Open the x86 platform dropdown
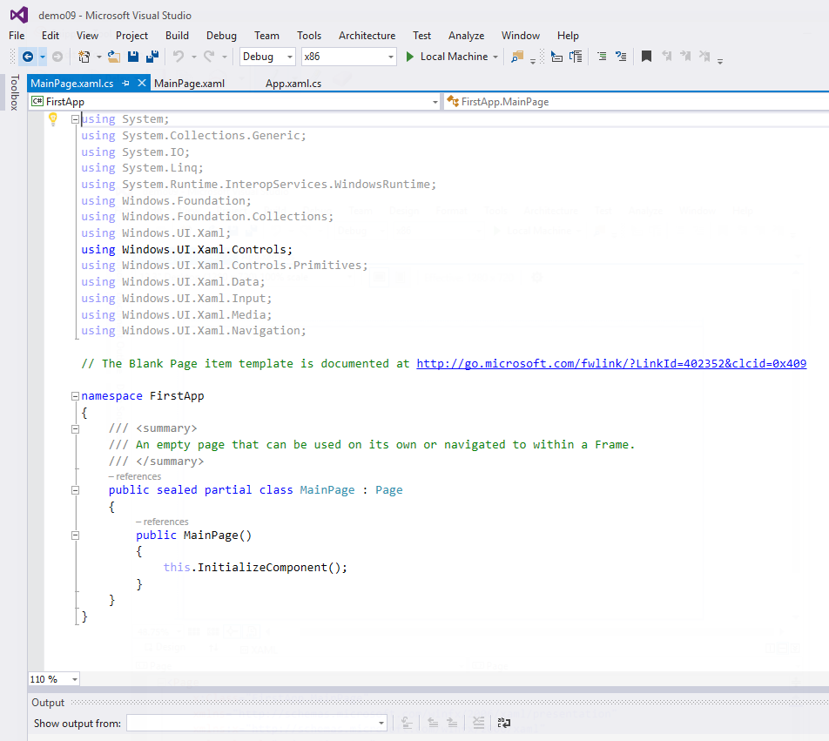This screenshot has height=741, width=829. pos(391,57)
